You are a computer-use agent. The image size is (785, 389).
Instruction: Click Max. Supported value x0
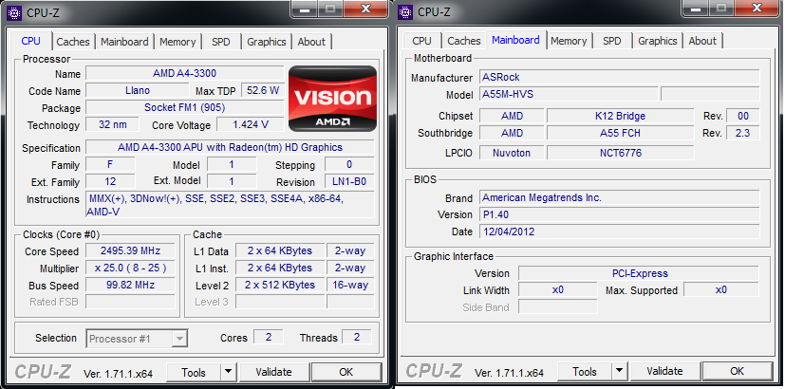click(x=720, y=290)
